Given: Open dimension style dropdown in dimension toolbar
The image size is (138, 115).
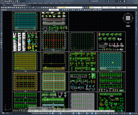Looking at the screenshot, I should 54,10.
